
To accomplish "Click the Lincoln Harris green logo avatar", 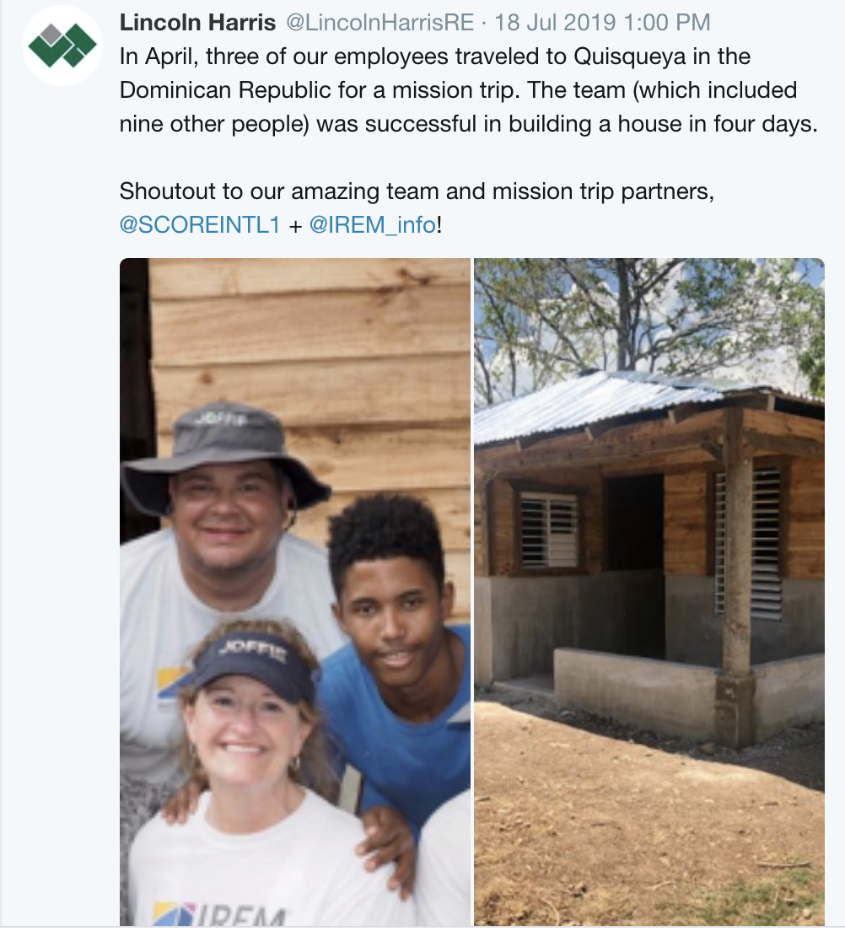I will (62, 46).
